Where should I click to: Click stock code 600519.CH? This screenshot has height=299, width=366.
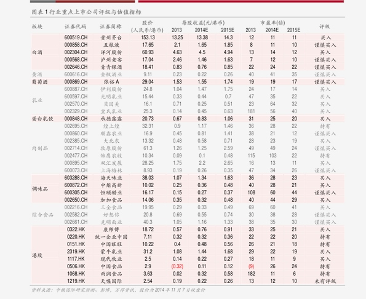(x=76, y=38)
